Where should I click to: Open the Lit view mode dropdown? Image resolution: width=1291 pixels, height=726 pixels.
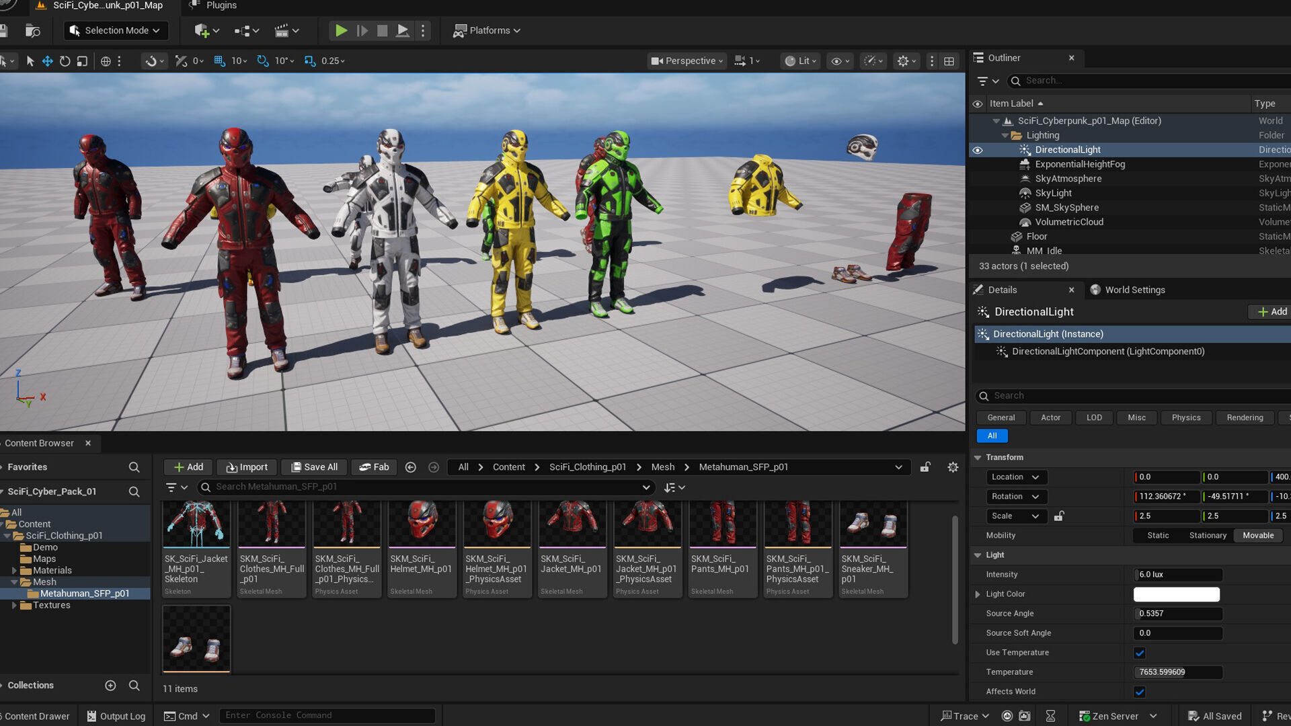[x=800, y=61]
